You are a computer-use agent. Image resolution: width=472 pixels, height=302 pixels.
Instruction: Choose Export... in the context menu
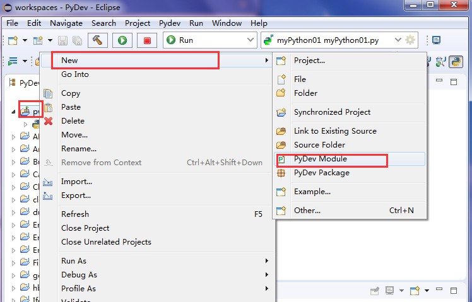point(156,195)
